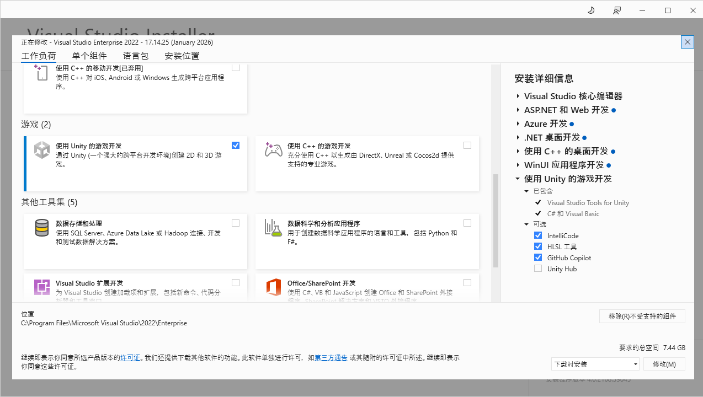This screenshot has width=703, height=397.
Task: Collapse 使用 Unity 的游戏开发 details
Action: [518, 179]
